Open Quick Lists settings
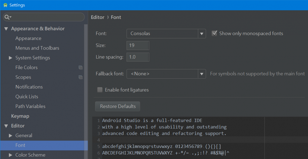Viewport: 308px width, 159px height. pyautogui.click(x=27, y=97)
